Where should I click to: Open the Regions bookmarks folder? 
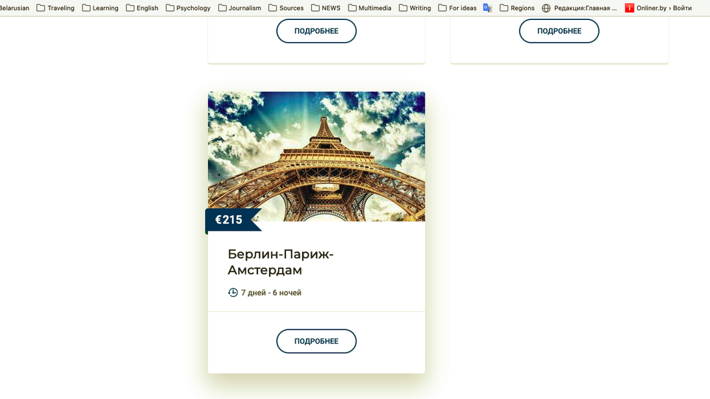pos(517,8)
